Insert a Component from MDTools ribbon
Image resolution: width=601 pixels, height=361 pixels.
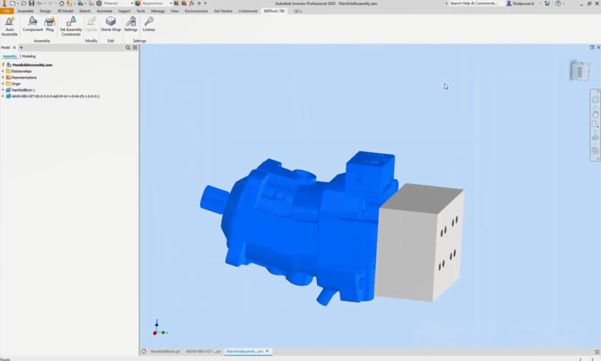coord(33,24)
